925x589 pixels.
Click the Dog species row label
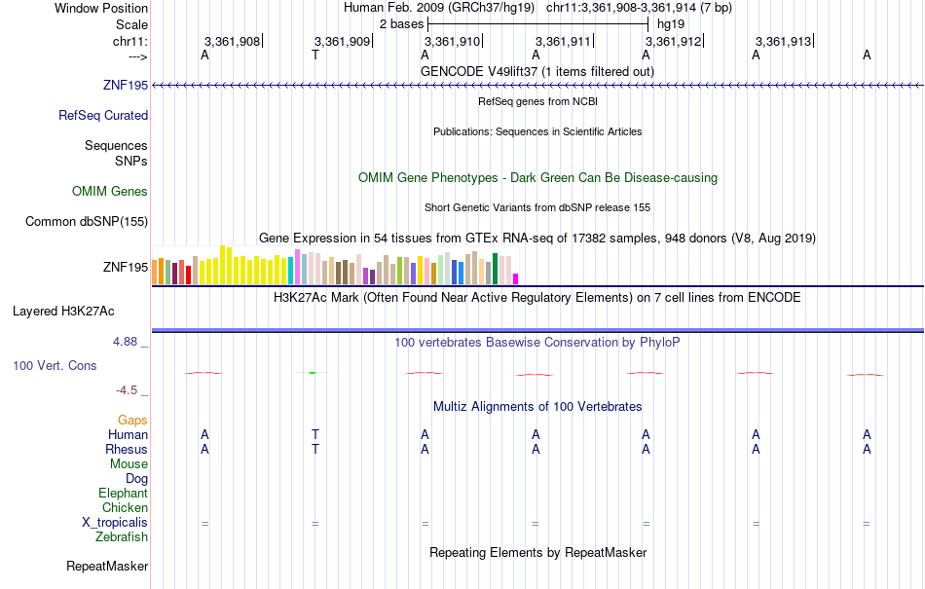(136, 479)
